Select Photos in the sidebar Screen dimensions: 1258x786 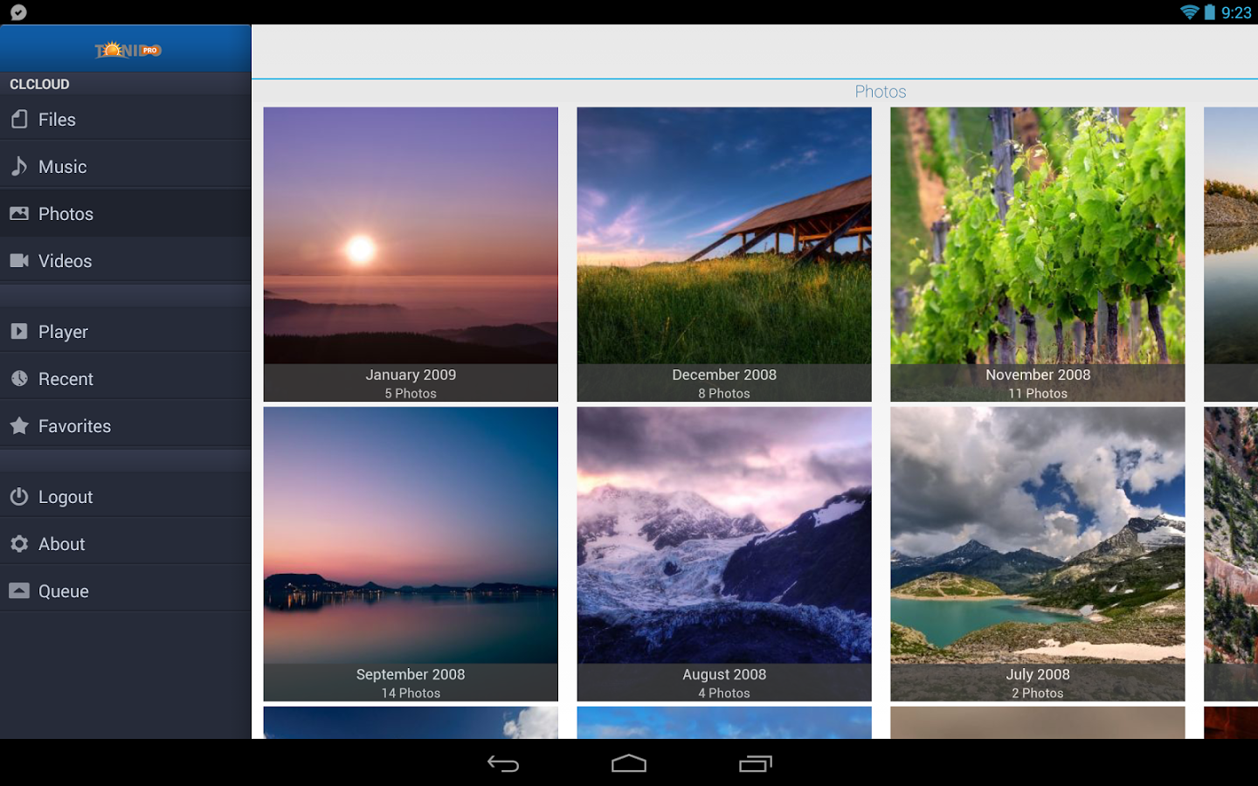(125, 214)
